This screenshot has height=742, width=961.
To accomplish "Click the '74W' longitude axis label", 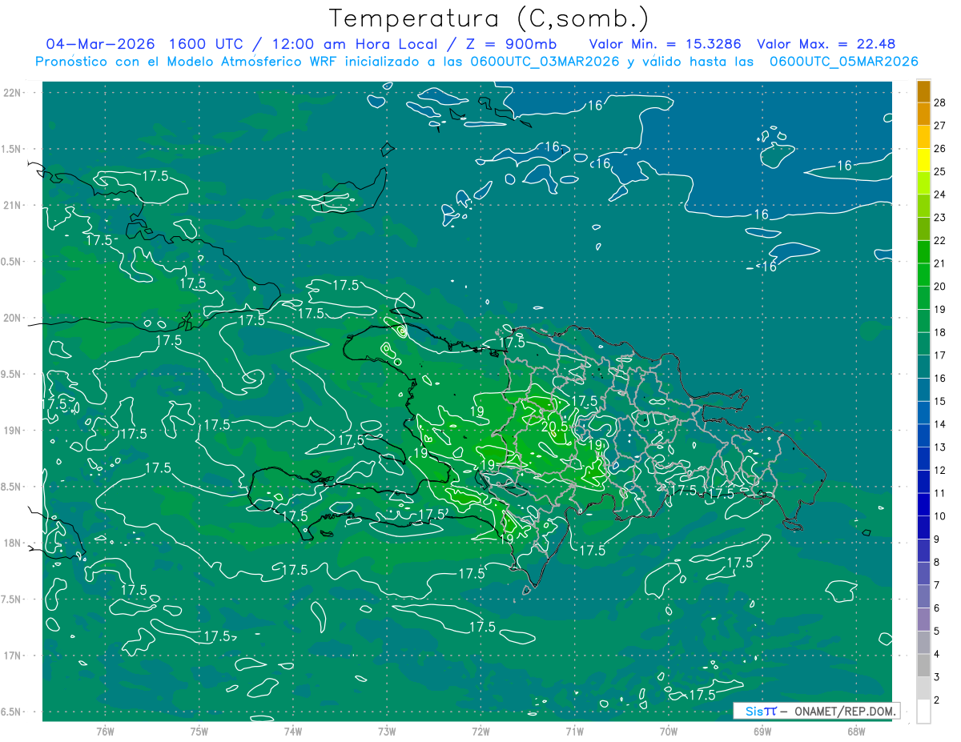I will pos(293,731).
